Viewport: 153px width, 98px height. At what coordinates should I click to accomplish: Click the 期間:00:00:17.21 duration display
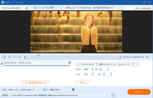point(107,64)
